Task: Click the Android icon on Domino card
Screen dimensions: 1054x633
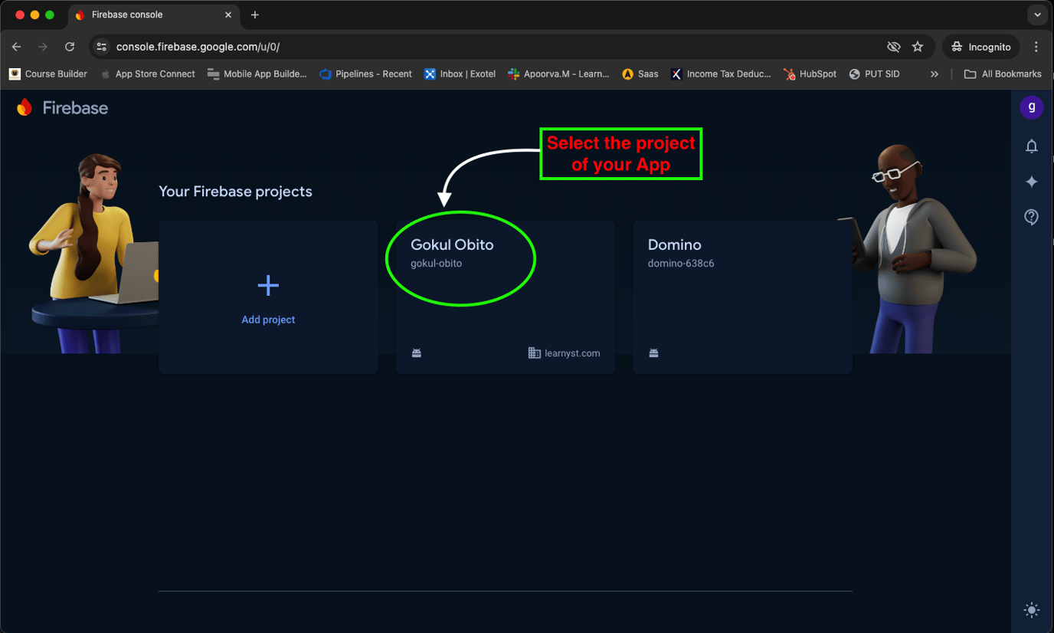Action: click(x=653, y=353)
